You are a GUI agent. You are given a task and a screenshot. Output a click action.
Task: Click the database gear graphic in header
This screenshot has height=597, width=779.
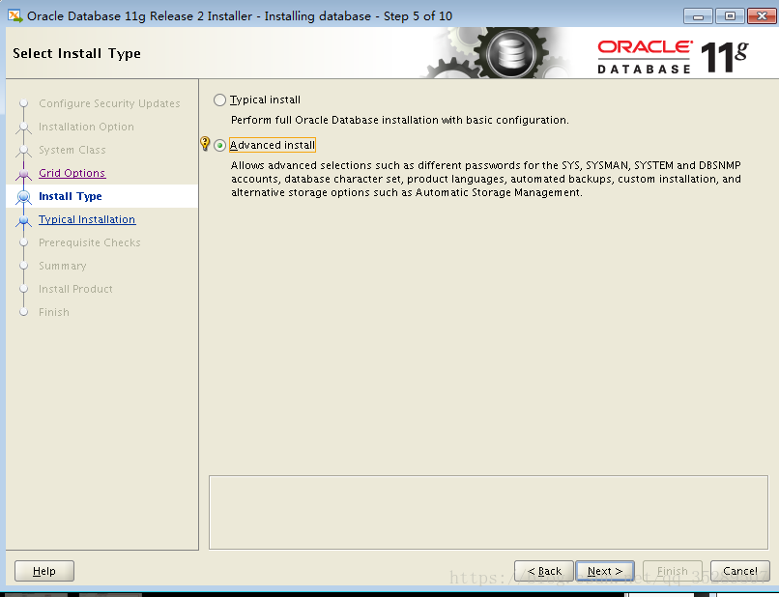[x=510, y=53]
